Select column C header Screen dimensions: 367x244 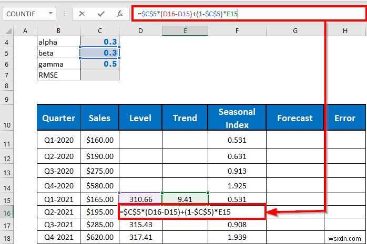100,31
